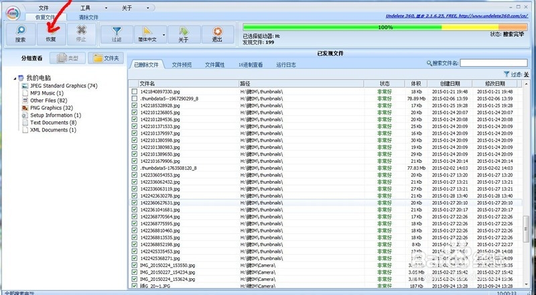
Task: Uncheck the box for 1422101236805.jpg
Action: [x=135, y=113]
